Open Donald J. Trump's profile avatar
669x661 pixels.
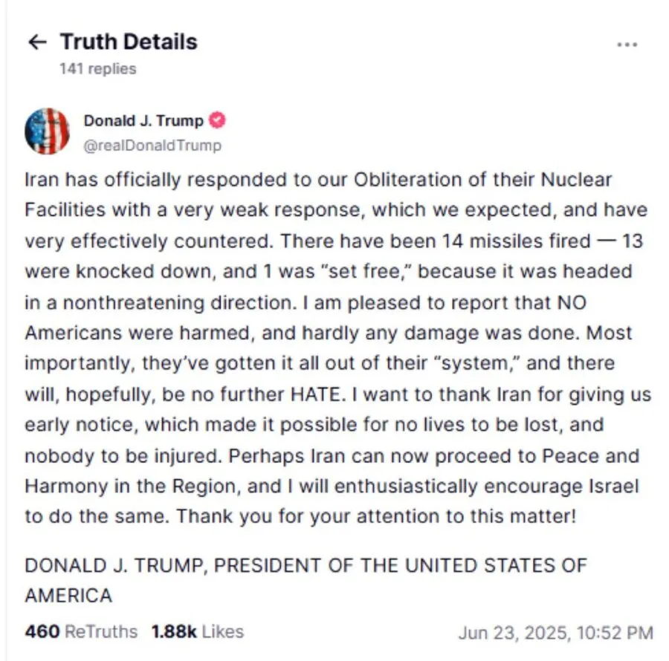(x=47, y=131)
